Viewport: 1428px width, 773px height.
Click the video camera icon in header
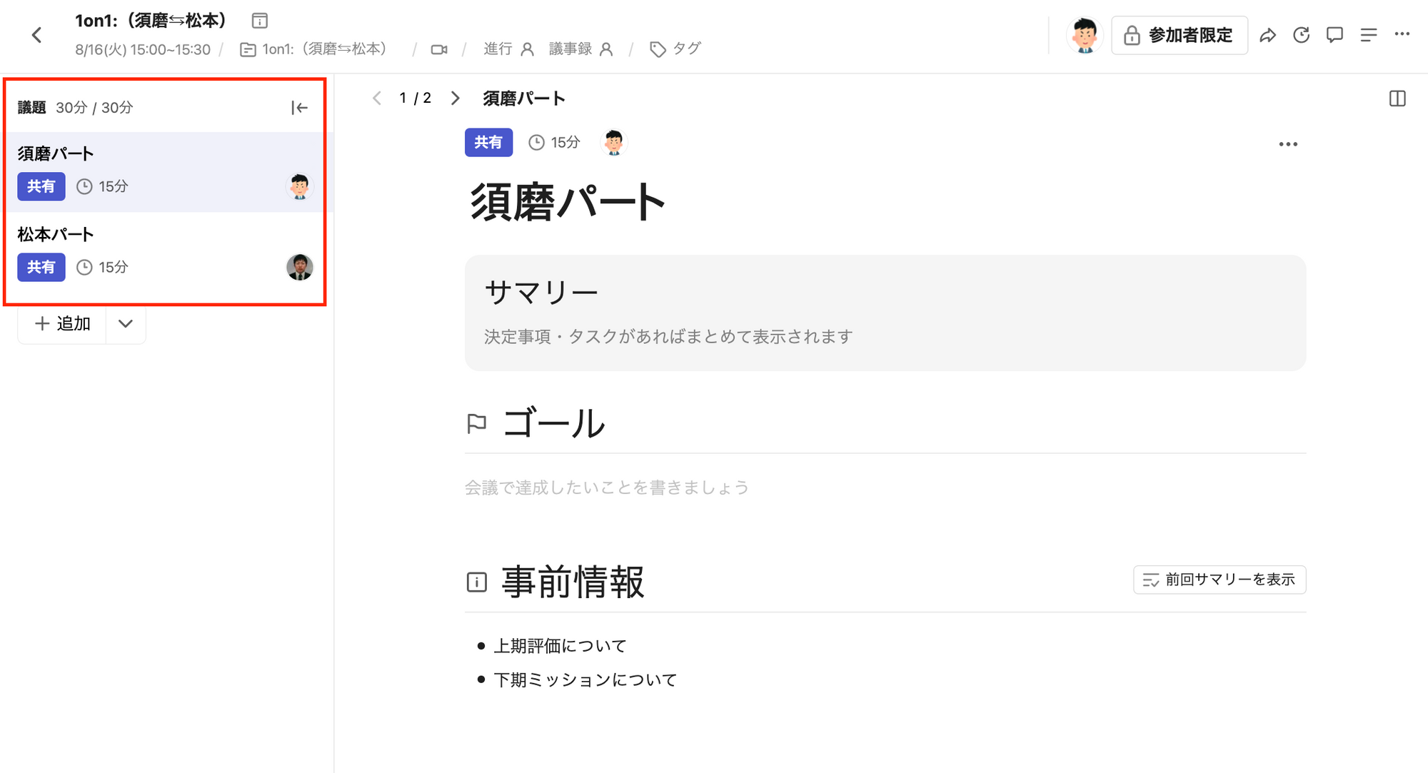pos(439,49)
